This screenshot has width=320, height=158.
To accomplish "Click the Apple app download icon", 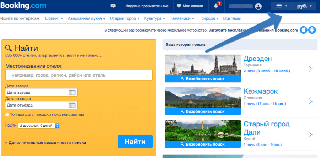I will [x=304, y=30].
